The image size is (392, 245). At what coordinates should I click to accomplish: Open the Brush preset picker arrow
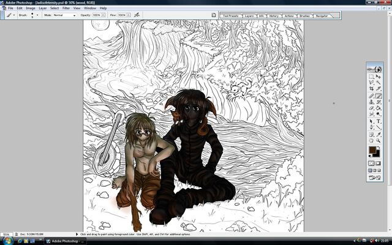click(37, 15)
